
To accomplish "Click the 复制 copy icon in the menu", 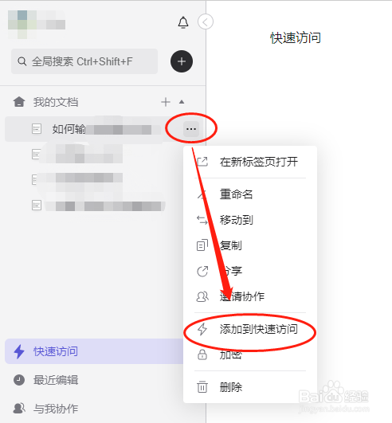I will coord(202,245).
